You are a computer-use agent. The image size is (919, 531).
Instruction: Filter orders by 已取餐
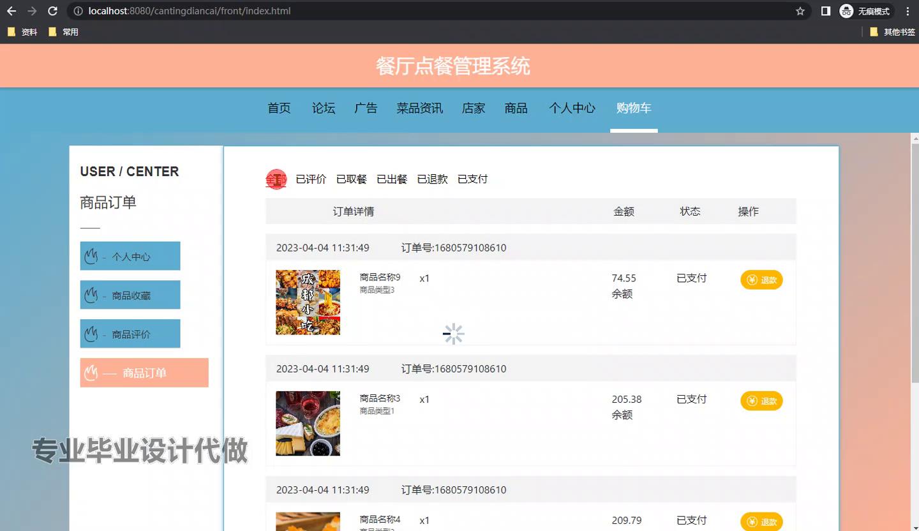tap(352, 179)
